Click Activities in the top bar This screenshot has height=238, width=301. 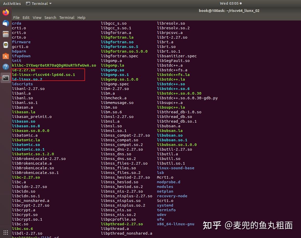pyautogui.click(x=12, y=3)
